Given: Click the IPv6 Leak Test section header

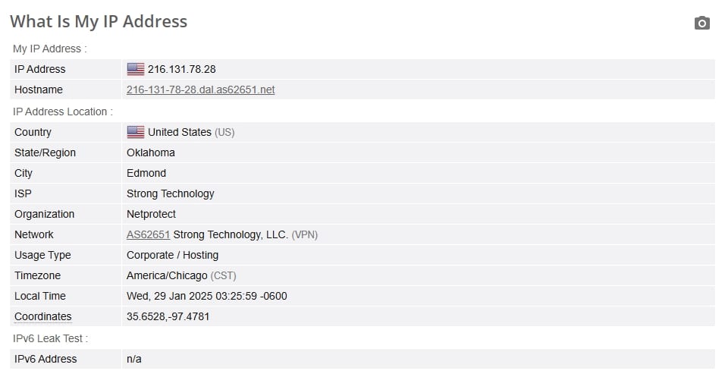Looking at the screenshot, I should click(50, 338).
